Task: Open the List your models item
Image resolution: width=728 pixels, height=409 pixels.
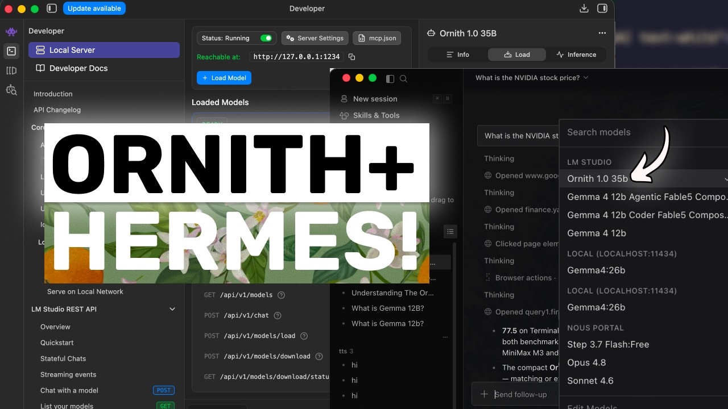Action: coord(67,406)
